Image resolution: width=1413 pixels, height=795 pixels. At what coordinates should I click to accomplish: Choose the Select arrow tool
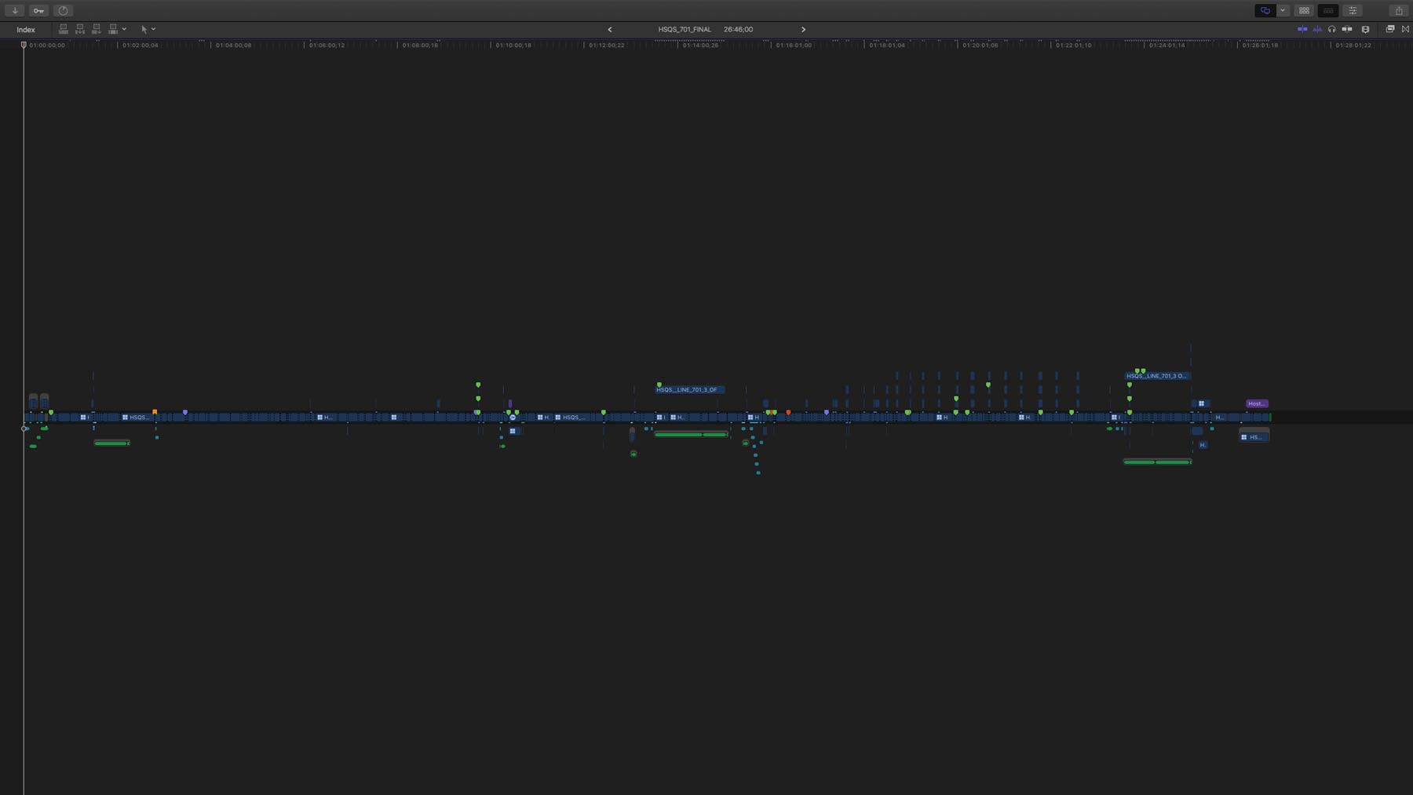pyautogui.click(x=144, y=29)
